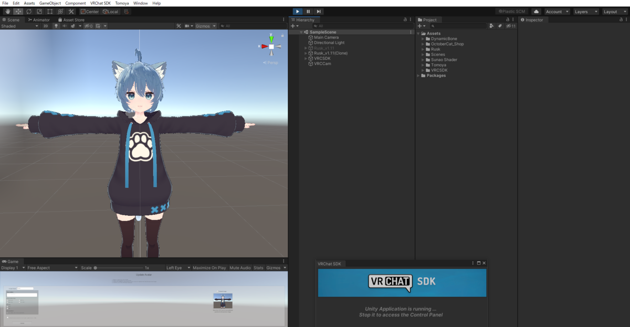Open the GameObject menu

click(x=50, y=3)
